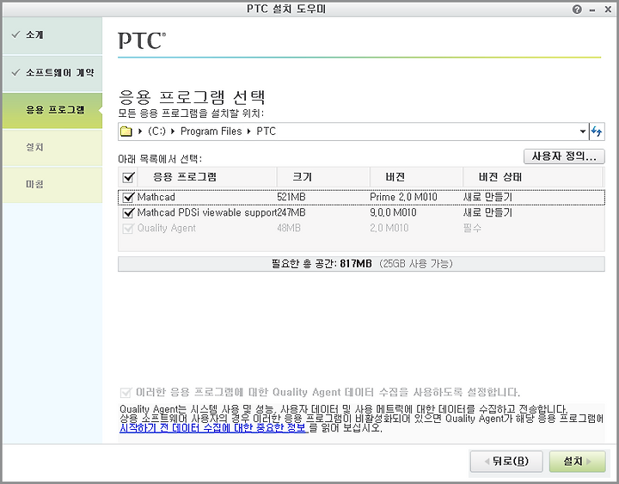Expand the arrow before Program Files

(173, 131)
